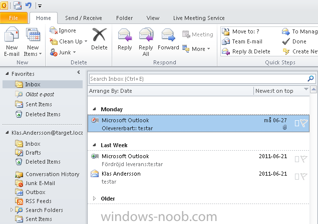Collapse the Last Week group
The width and height of the screenshot is (318, 224).
(x=94, y=145)
